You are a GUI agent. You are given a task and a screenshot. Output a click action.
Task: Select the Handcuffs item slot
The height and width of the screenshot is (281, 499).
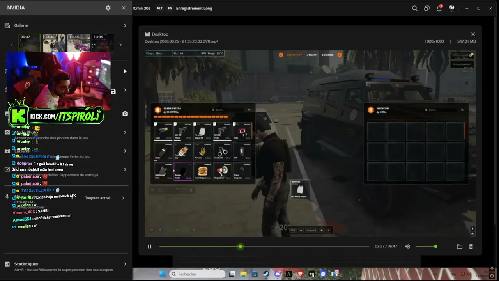[x=223, y=151]
